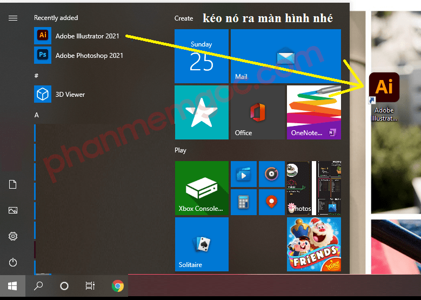421x300 pixels.
Task: Open the Xbox Console Companion tile
Action: 202,188
